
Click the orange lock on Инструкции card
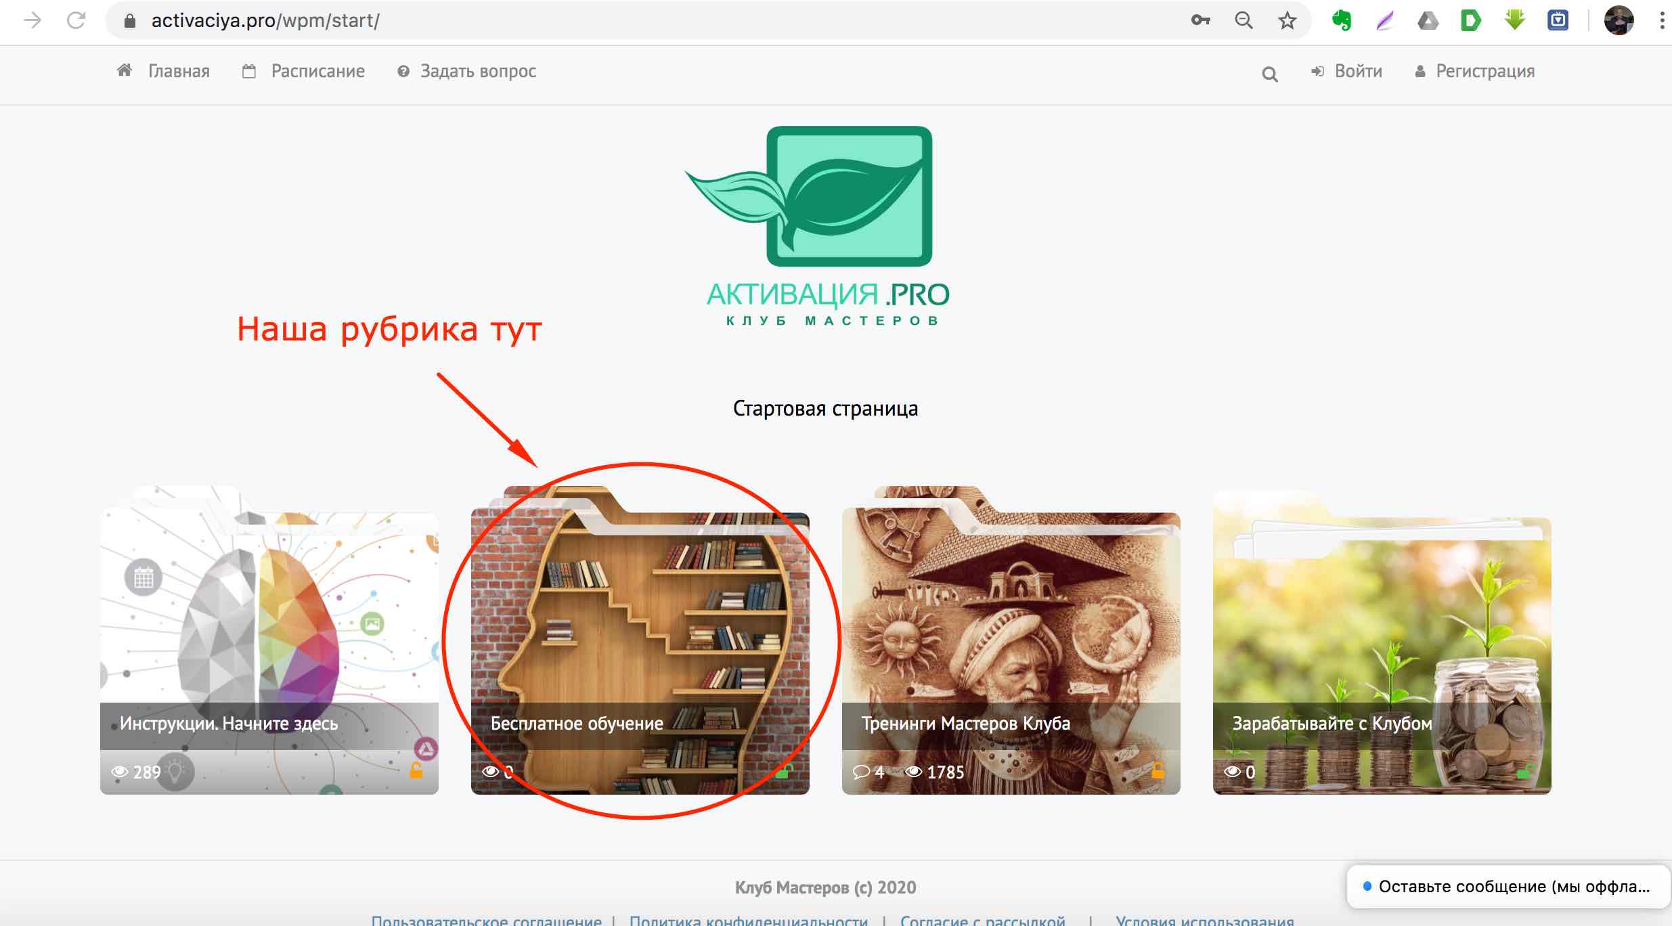[416, 770]
